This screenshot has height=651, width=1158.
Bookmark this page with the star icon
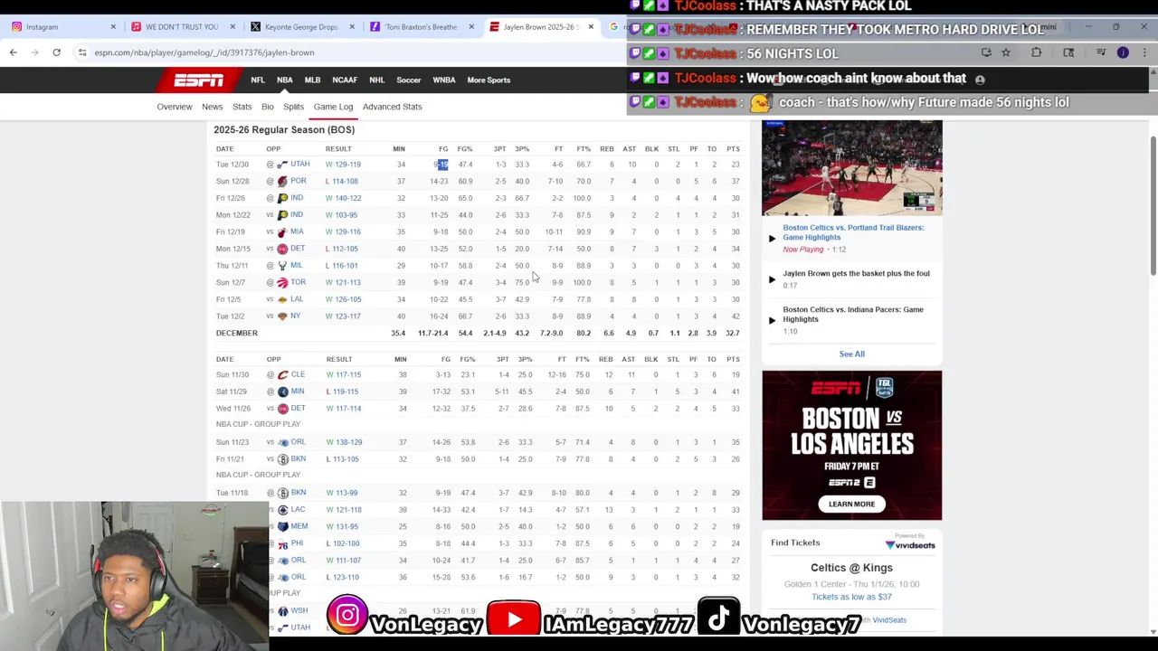[x=1006, y=52]
